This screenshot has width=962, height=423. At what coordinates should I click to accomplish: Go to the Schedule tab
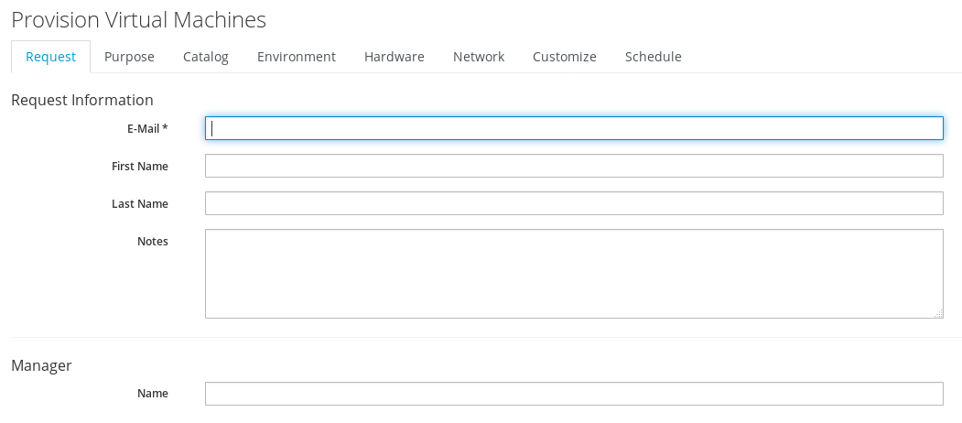point(654,57)
